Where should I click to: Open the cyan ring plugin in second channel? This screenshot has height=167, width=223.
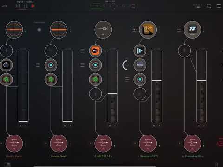tap(51, 65)
